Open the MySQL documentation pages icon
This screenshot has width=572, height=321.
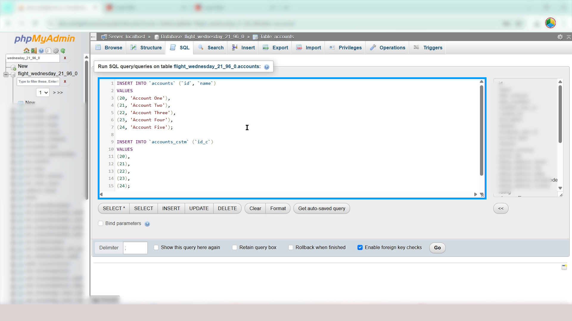48,51
